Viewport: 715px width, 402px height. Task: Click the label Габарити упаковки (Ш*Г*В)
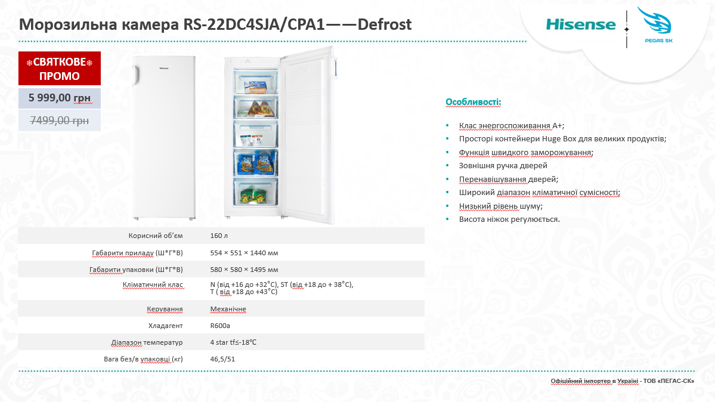coord(136,270)
